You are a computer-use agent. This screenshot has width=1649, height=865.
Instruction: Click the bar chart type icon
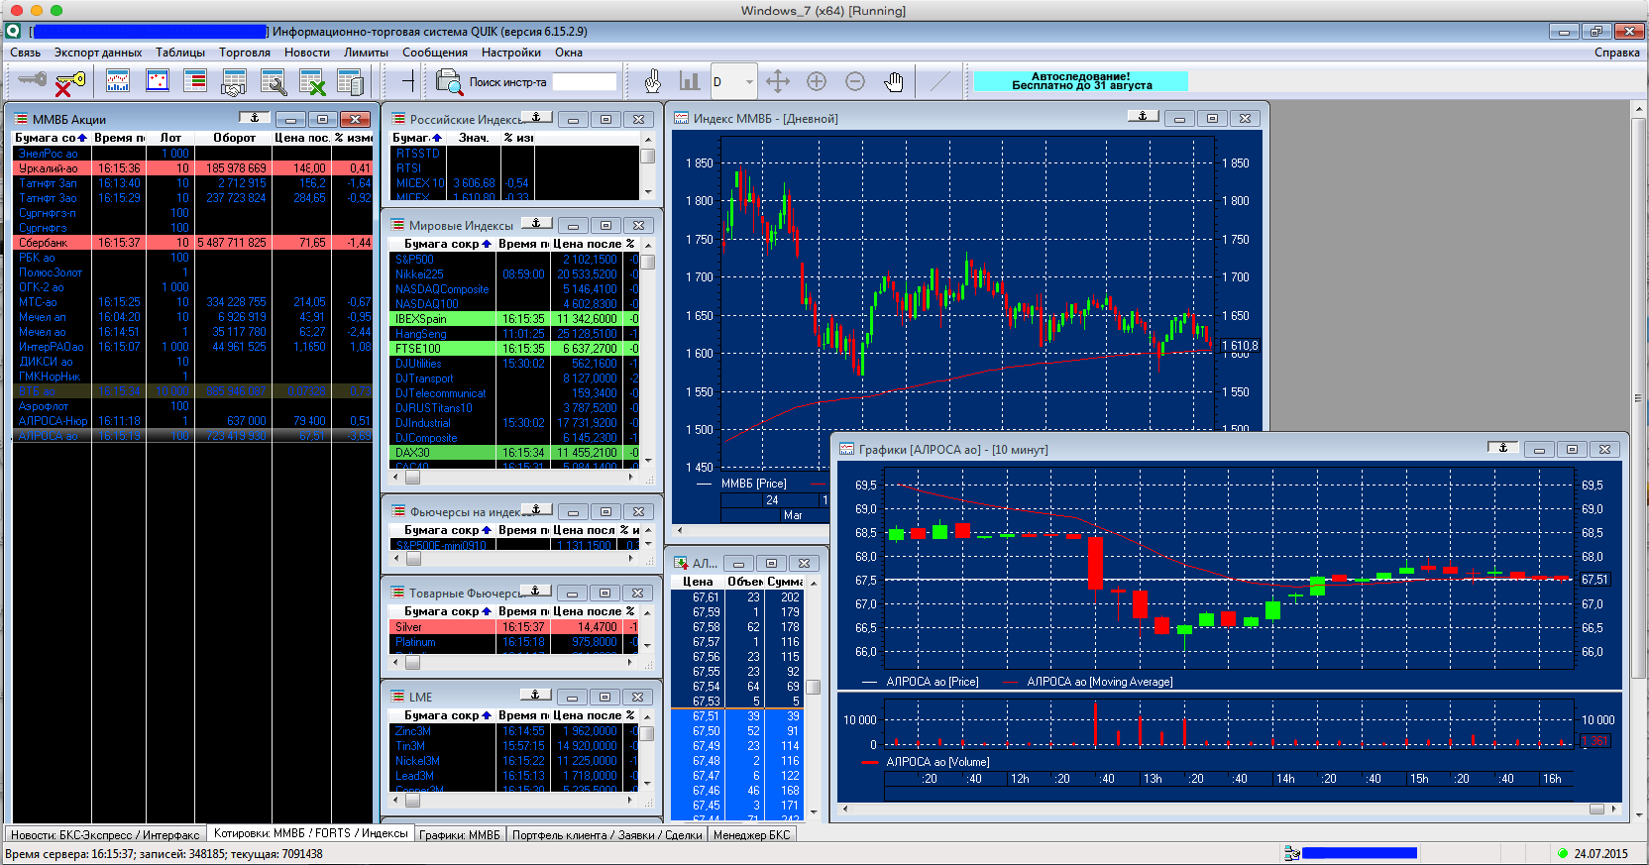point(690,81)
